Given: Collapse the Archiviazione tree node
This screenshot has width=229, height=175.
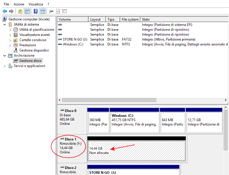Looking at the screenshot, I should [x=5, y=55].
